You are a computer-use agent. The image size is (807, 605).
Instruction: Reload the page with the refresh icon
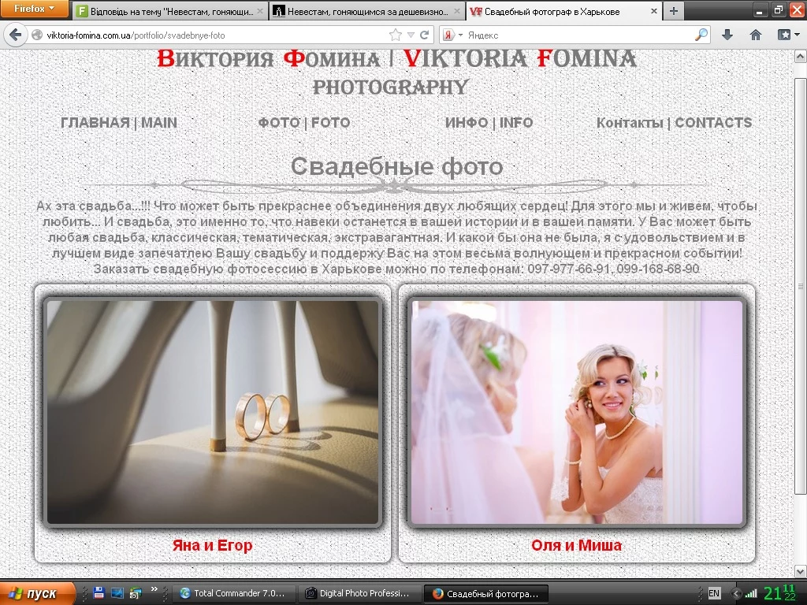click(x=425, y=35)
